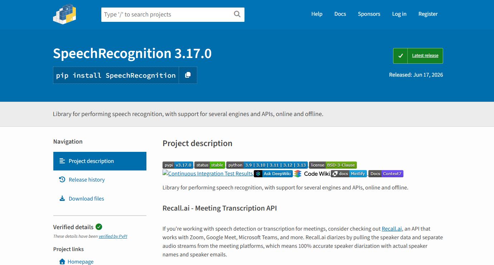This screenshot has height=265, width=494.
Task: Select the Download files arrow icon
Action: click(x=62, y=198)
